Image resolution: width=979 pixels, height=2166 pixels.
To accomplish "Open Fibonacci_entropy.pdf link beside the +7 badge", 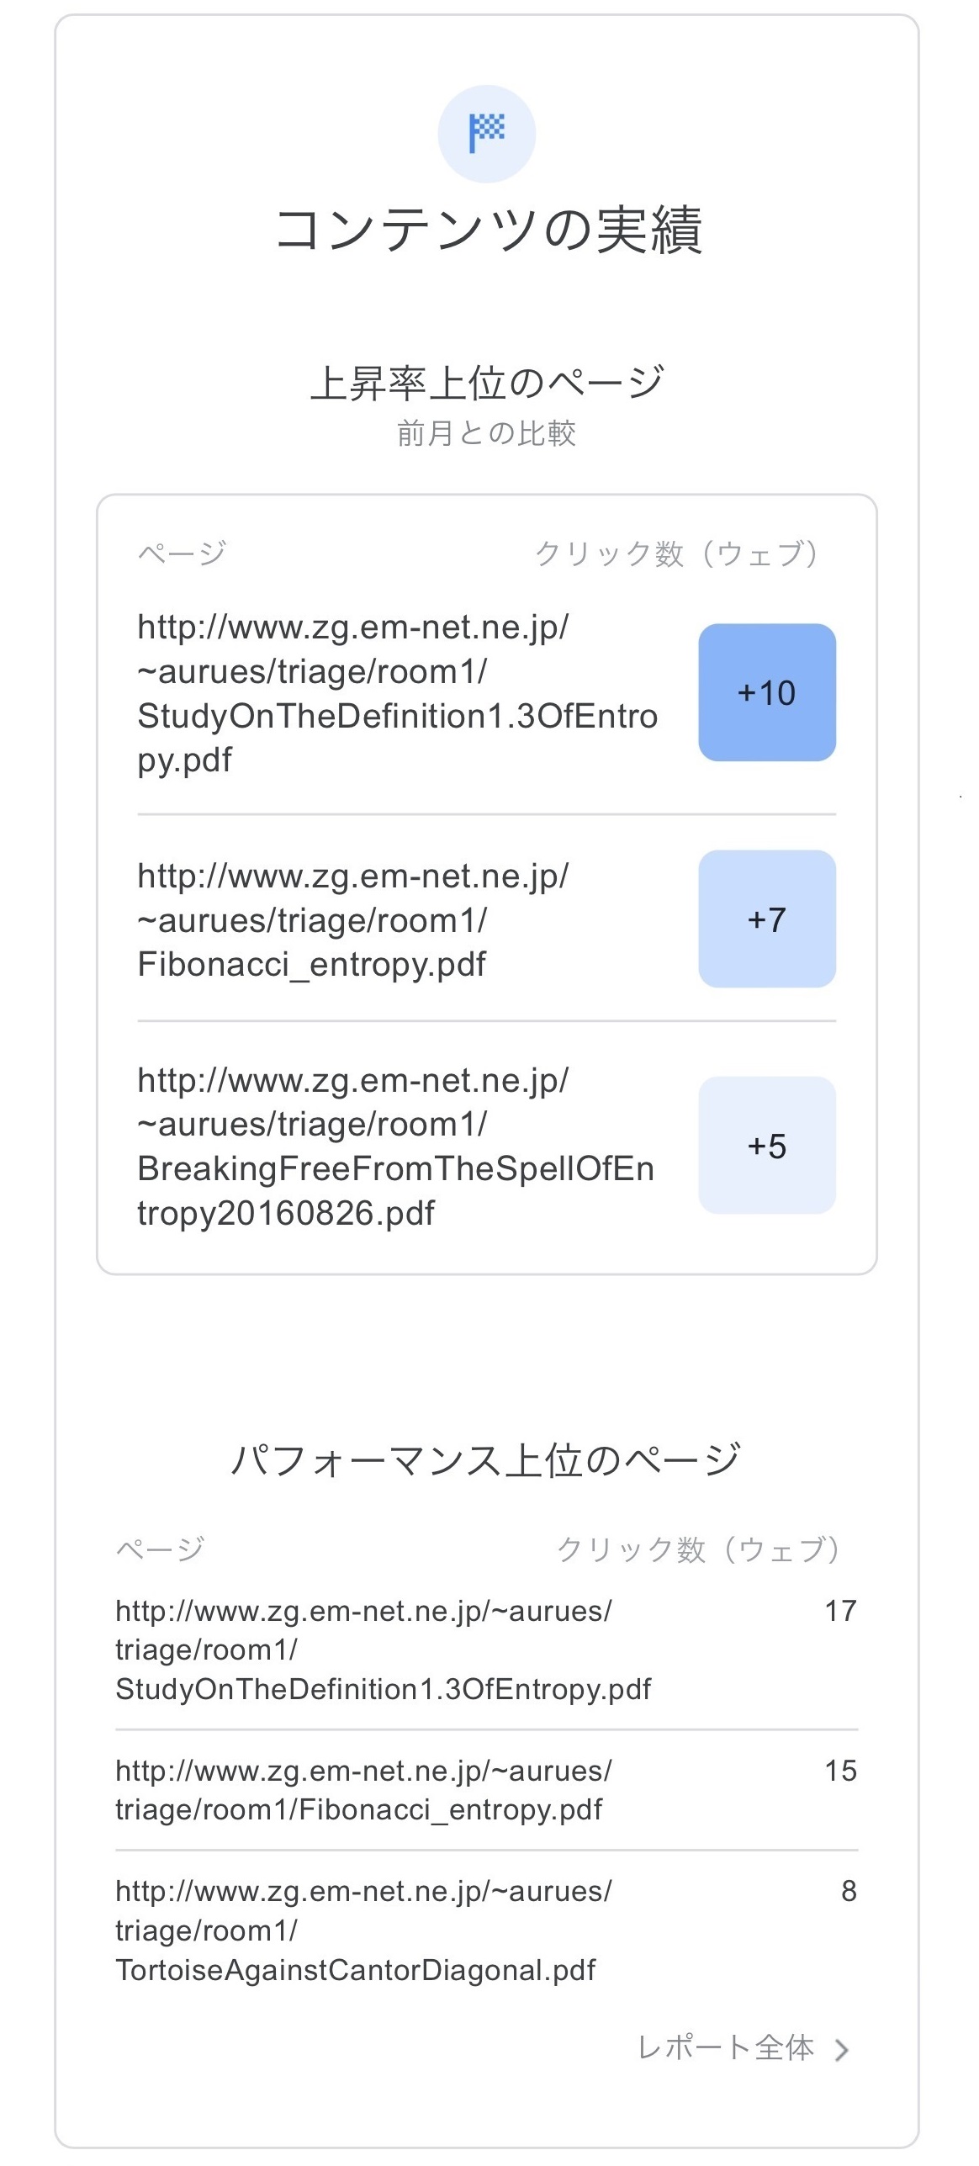I will click(353, 920).
